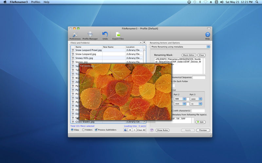Viewport: 262px width, 163px height.
Task: Click the Edit file types button
Action: click(200, 122)
